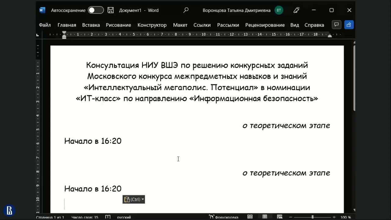Viewport: 391px width, 220px height.
Task: Click the first 'о теоретическом этапе' line
Action: pos(286,126)
